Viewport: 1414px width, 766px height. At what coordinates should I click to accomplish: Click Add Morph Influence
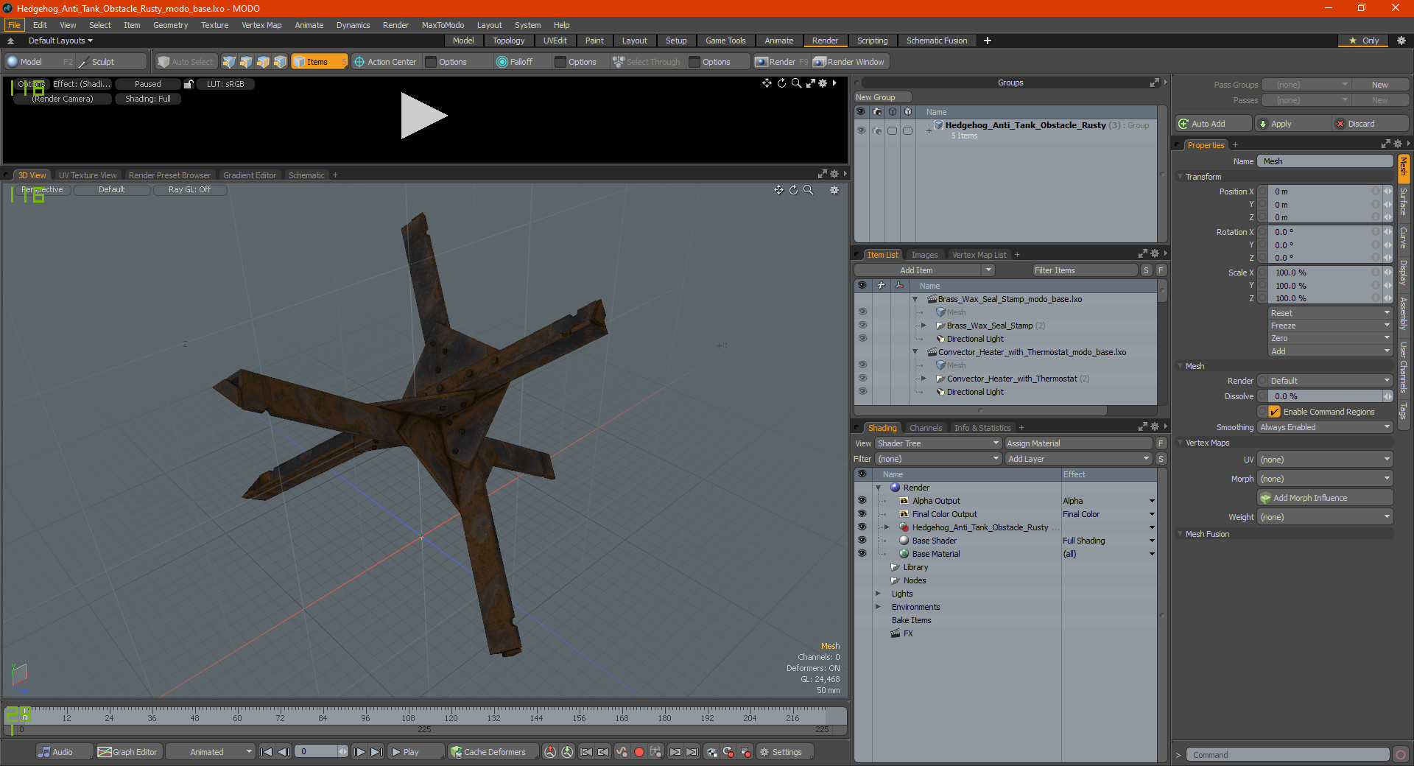coord(1325,498)
